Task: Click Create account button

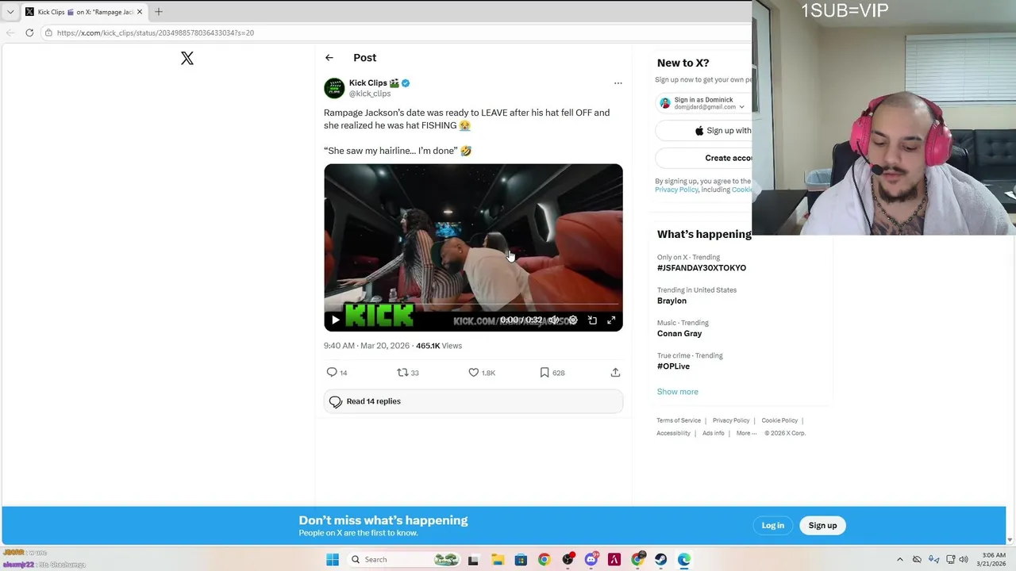Action: tap(703, 158)
